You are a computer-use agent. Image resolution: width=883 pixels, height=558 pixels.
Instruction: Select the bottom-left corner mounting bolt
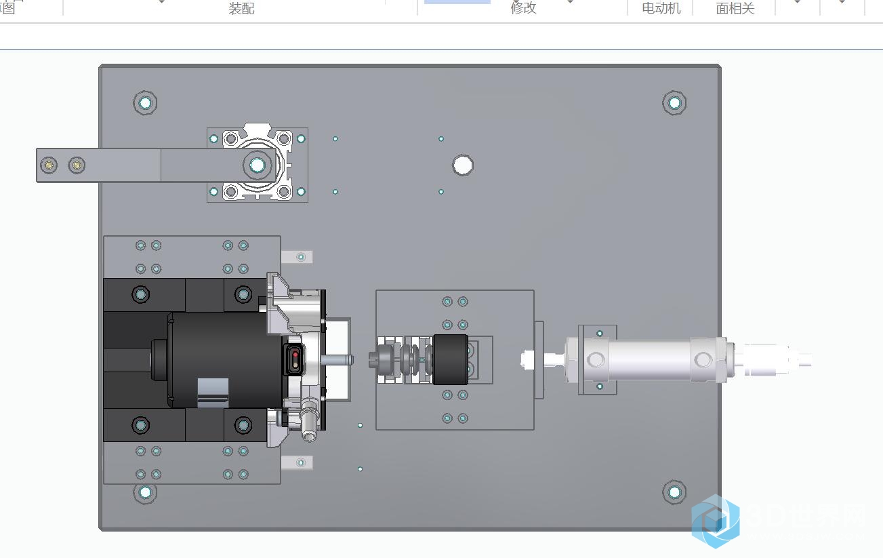pos(145,493)
